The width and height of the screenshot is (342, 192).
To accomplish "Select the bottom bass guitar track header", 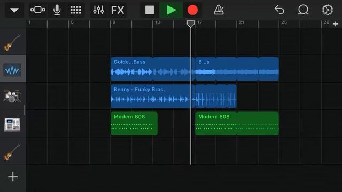I will tap(13, 151).
